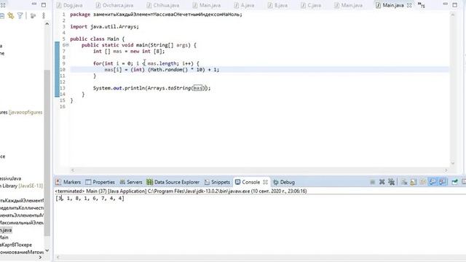Screen dimensions: 466x262
Task: Click editor horizontal scrollbar right arrow
Action: pyautogui.click(x=446, y=170)
